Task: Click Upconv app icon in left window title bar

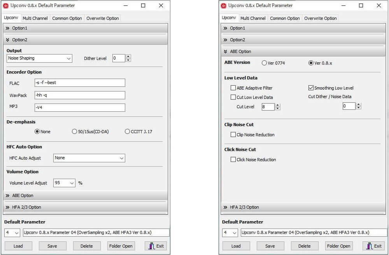Action: pyautogui.click(x=6, y=6)
